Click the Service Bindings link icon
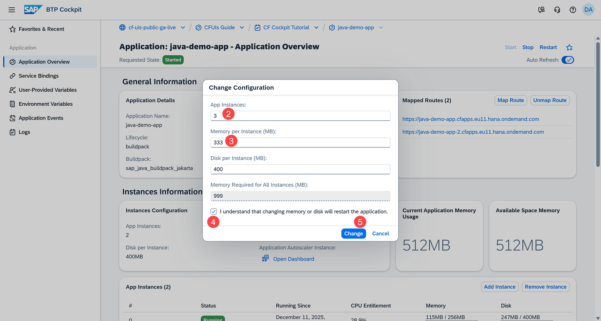Image resolution: width=601 pixels, height=321 pixels. coord(13,76)
